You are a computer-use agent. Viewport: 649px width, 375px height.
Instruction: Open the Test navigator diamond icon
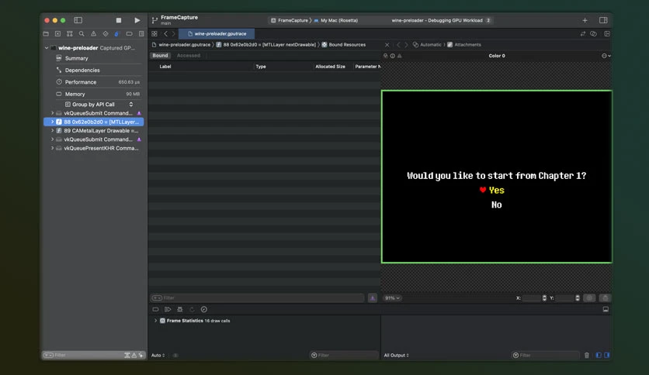[106, 34]
